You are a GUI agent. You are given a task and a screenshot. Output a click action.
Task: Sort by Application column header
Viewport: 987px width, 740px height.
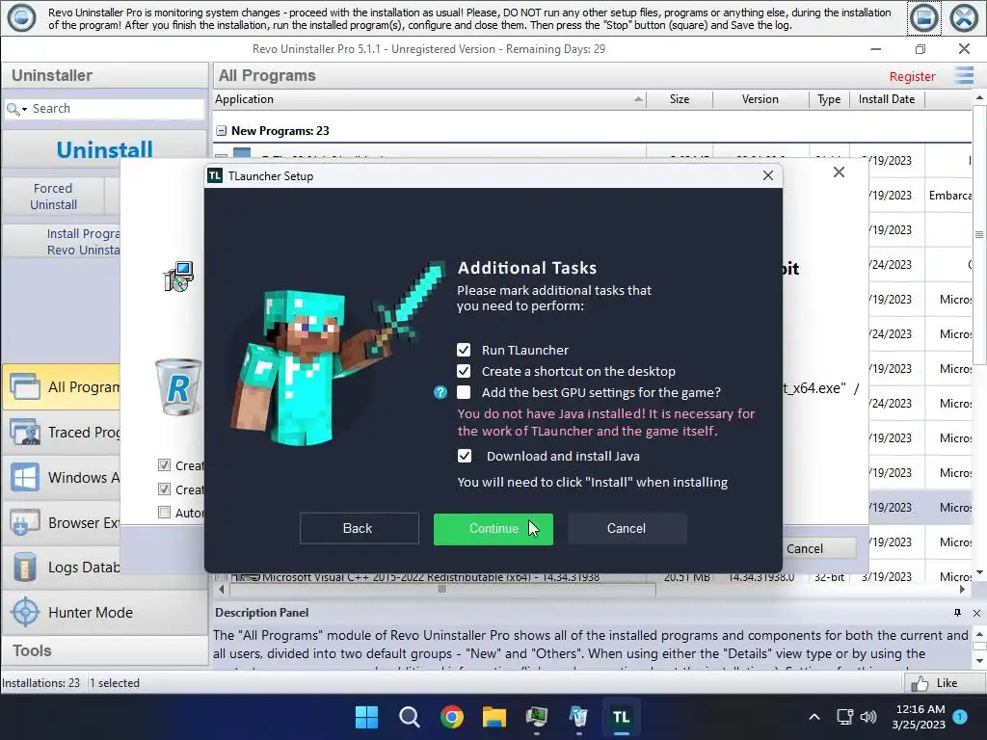click(429, 99)
